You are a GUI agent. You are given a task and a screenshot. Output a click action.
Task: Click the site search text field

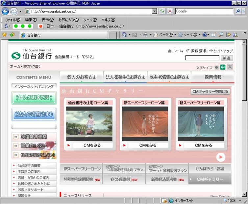(202, 58)
